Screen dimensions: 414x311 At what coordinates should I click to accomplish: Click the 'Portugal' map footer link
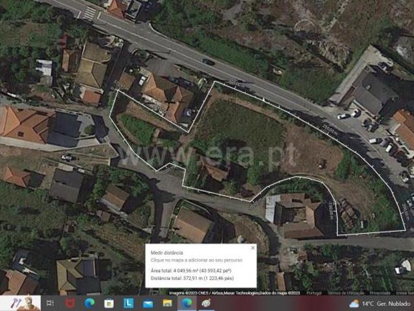314,293
